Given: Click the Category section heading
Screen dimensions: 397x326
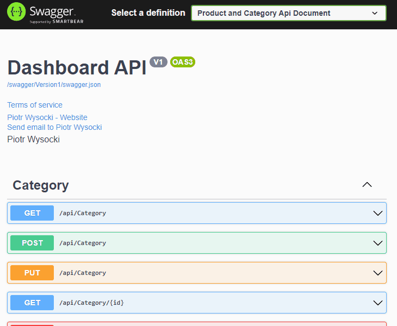Looking at the screenshot, I should pyautogui.click(x=40, y=185).
